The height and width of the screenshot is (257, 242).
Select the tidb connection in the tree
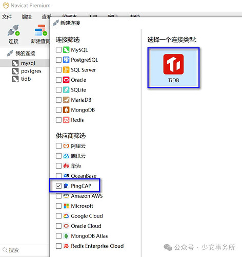pyautogui.click(x=22, y=79)
